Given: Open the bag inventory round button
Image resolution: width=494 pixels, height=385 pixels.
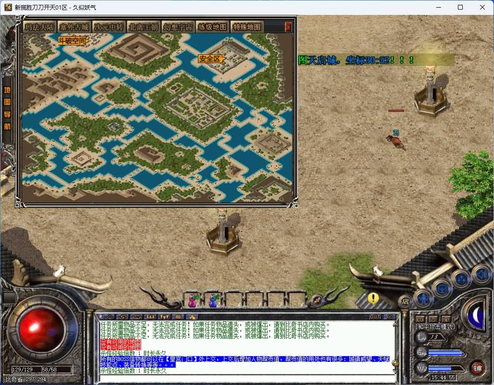Looking at the screenshot, I should (441, 288).
